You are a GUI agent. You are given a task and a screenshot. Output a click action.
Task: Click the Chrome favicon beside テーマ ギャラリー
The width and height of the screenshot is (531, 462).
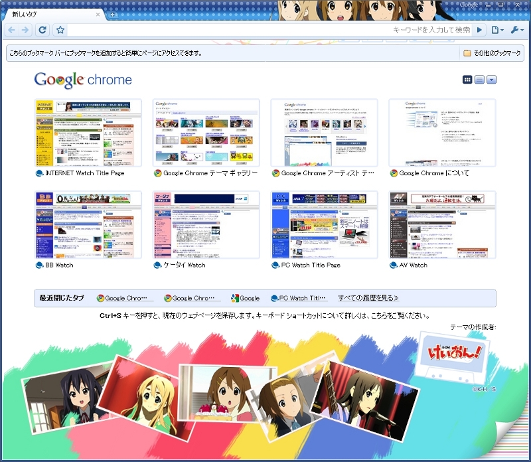click(x=157, y=173)
